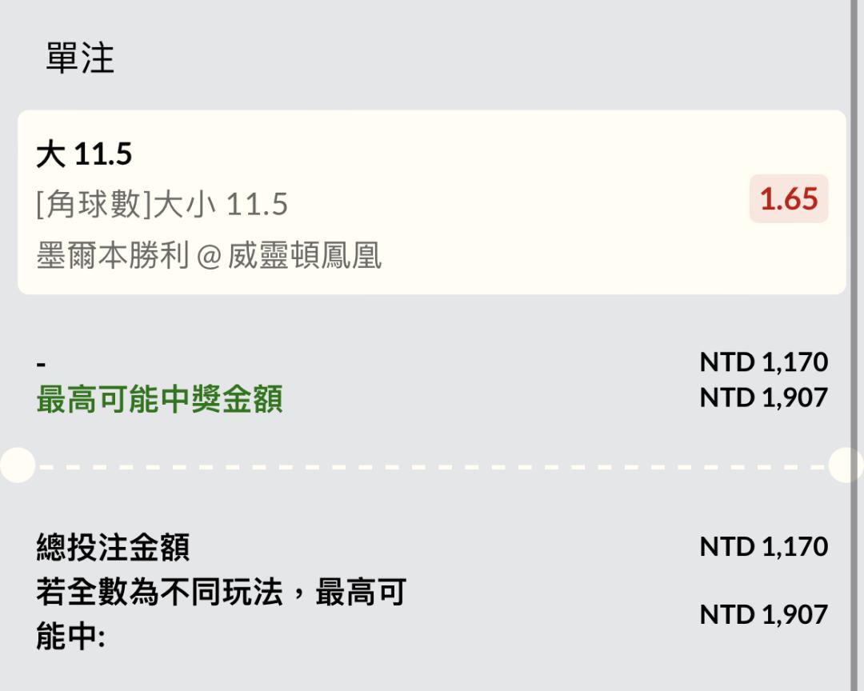Click the 大 11.5 selection title
The height and width of the screenshot is (691, 864).
tap(84, 154)
